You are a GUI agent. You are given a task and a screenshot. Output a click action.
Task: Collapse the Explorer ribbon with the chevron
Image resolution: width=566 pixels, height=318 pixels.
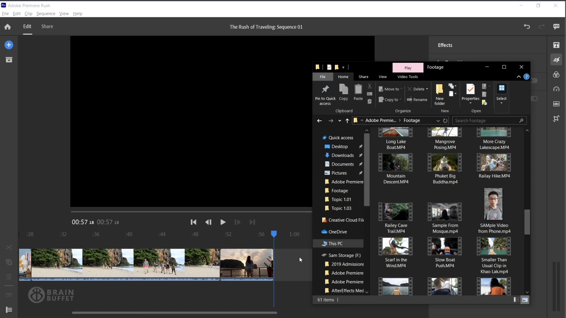(518, 77)
